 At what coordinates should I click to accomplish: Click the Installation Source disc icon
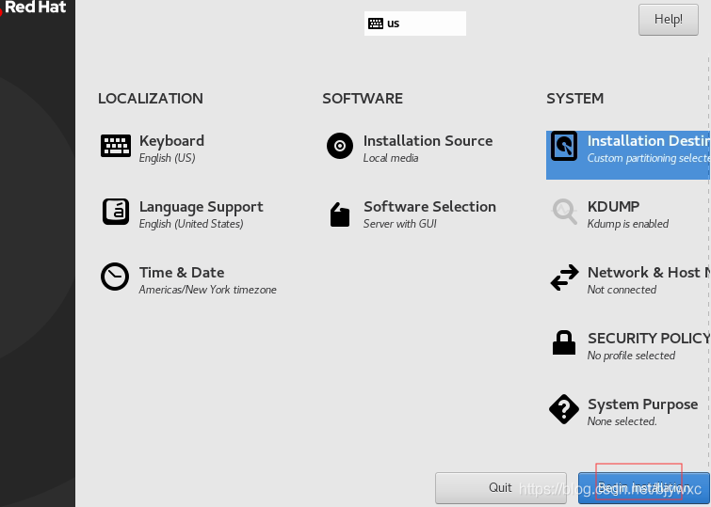[340, 146]
